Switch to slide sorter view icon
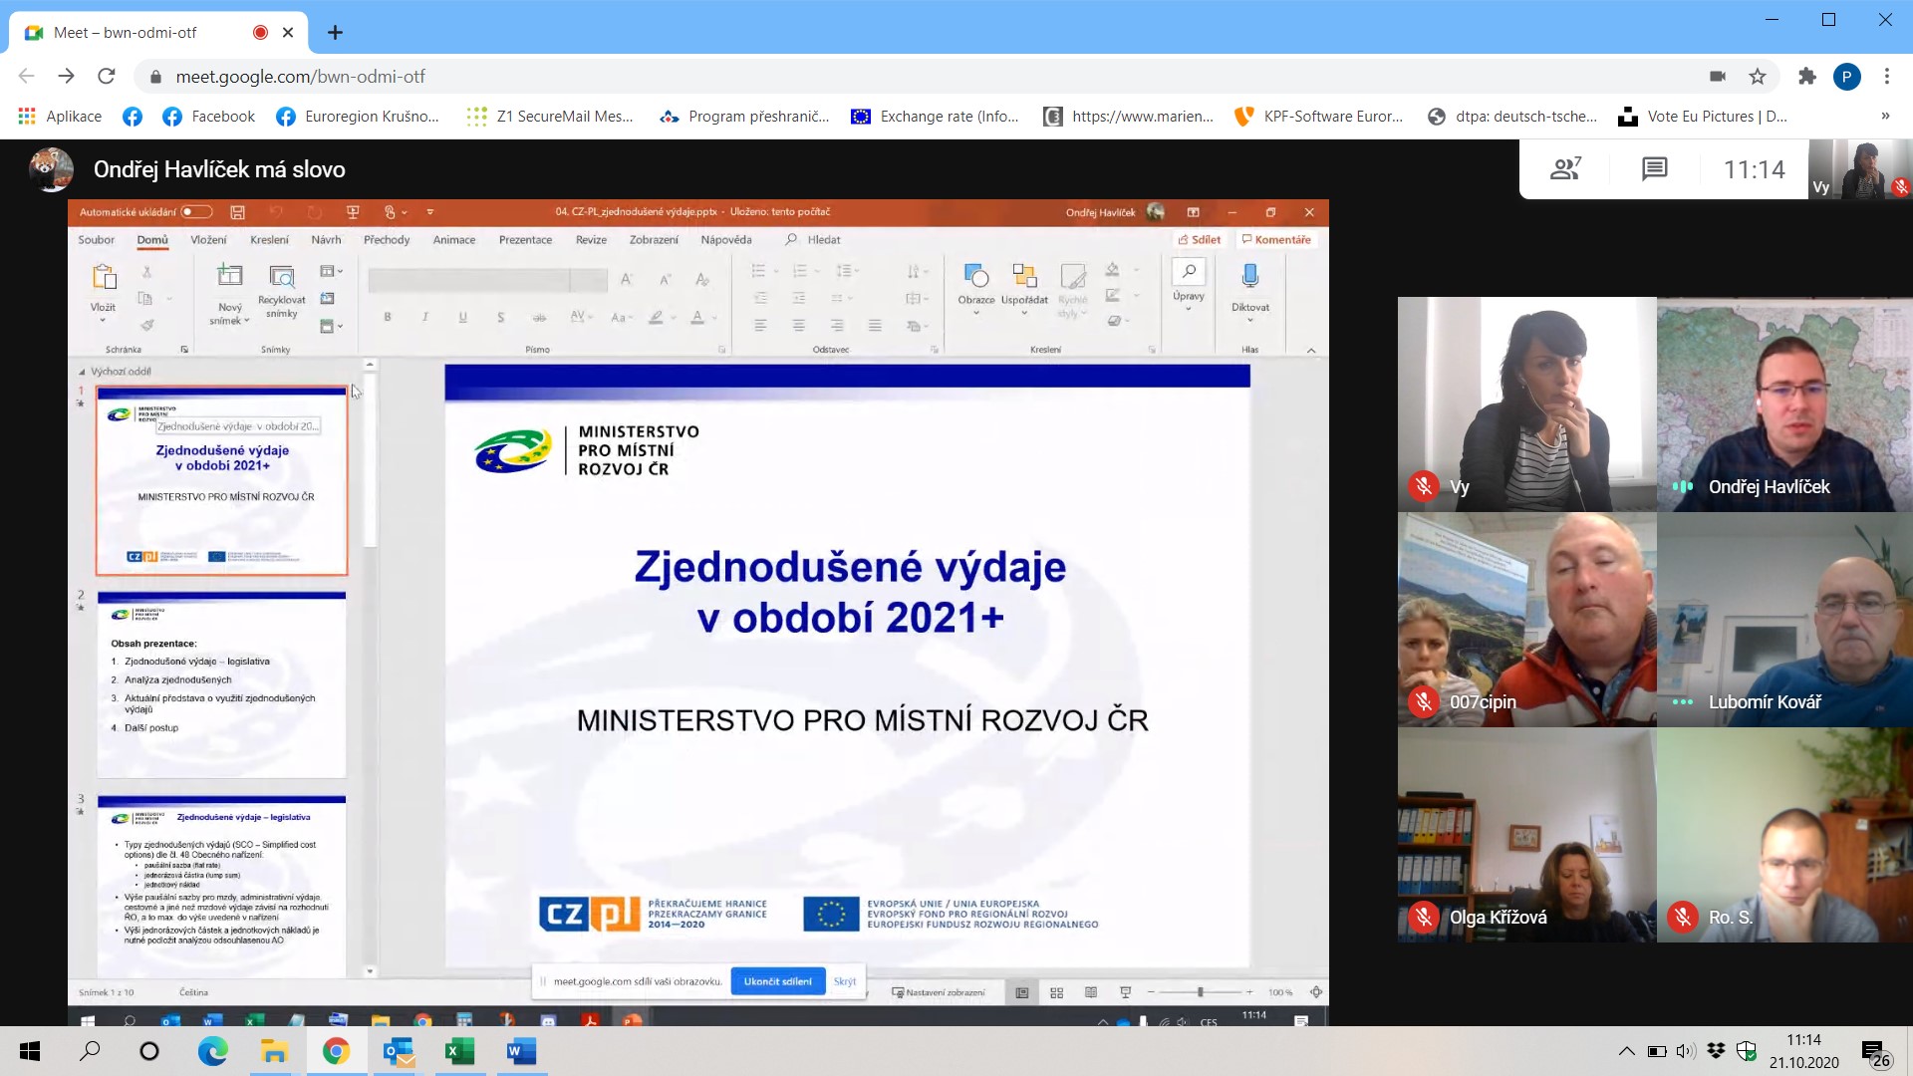This screenshot has width=1913, height=1076. point(1057,992)
